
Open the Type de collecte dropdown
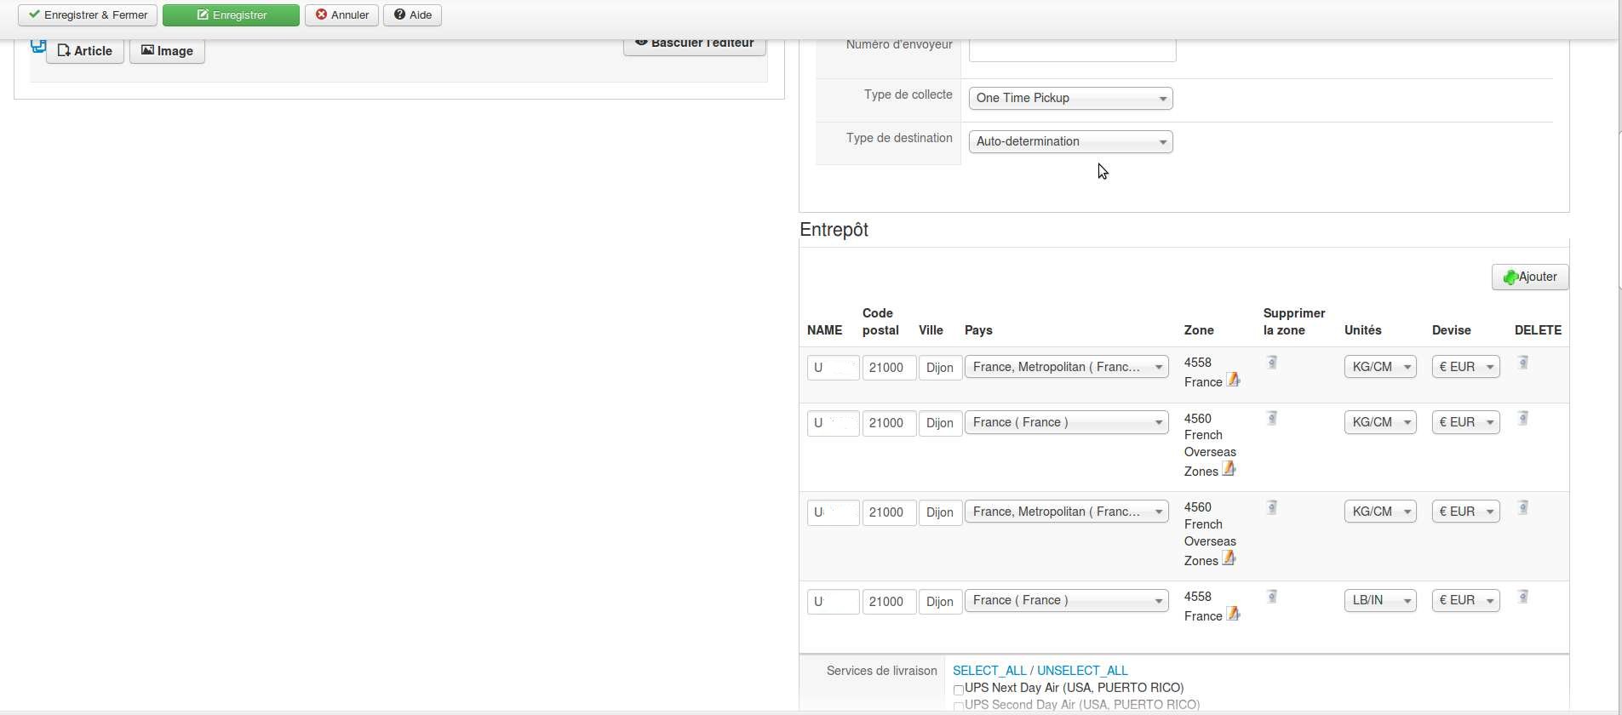coord(1070,99)
